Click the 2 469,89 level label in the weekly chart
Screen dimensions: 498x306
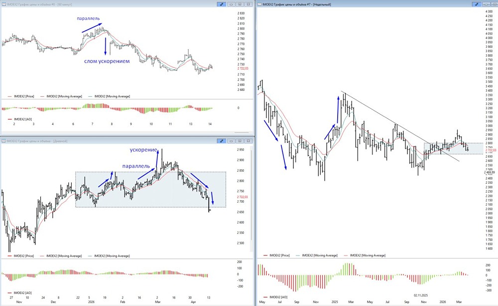point(490,172)
